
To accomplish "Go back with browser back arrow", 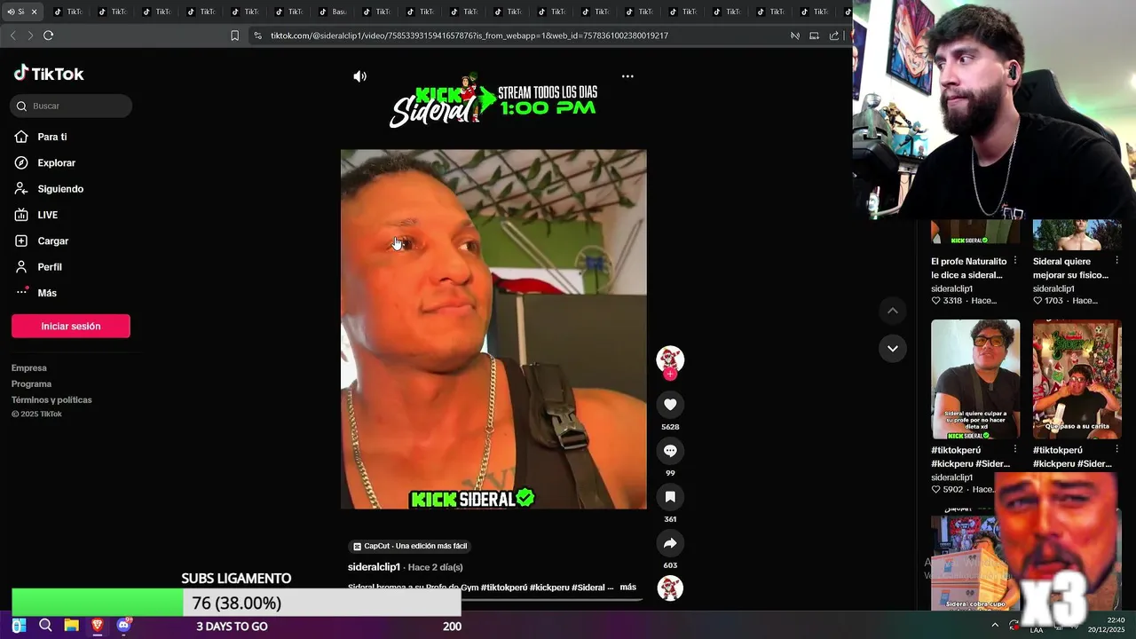I will [x=12, y=35].
